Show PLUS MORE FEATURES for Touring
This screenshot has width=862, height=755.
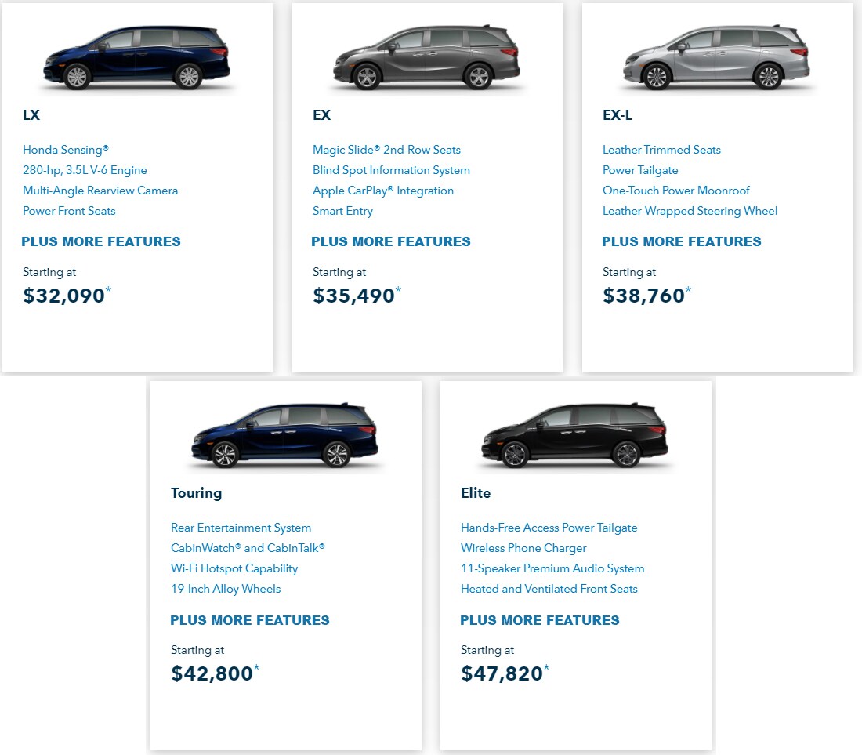pyautogui.click(x=249, y=620)
